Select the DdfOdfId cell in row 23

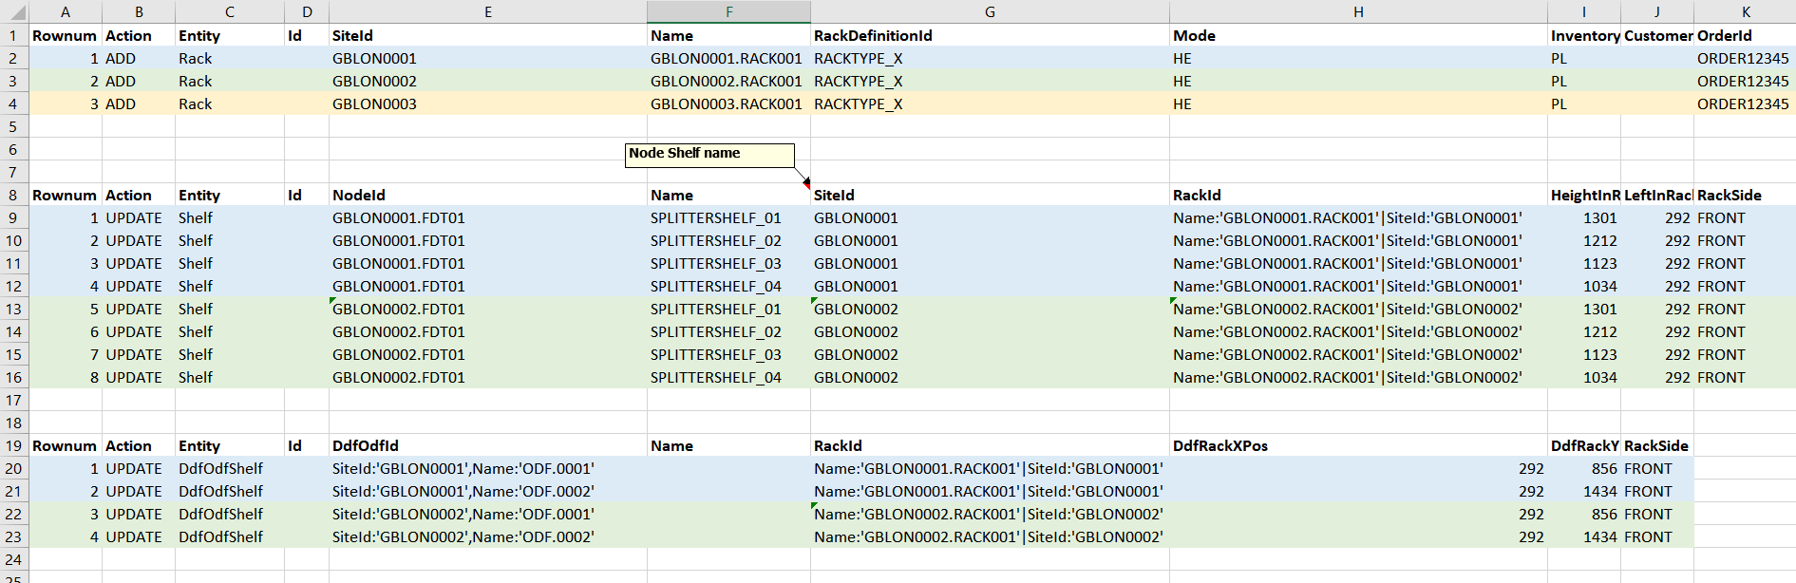point(488,536)
